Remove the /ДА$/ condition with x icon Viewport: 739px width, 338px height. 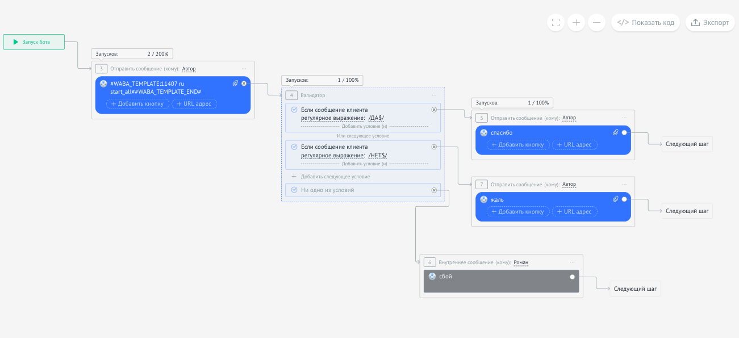click(x=434, y=110)
